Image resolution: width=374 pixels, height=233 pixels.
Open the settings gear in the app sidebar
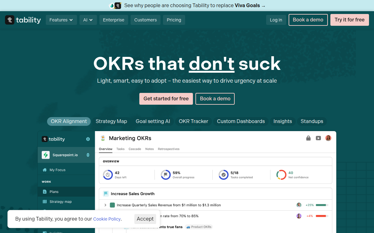[88, 139]
